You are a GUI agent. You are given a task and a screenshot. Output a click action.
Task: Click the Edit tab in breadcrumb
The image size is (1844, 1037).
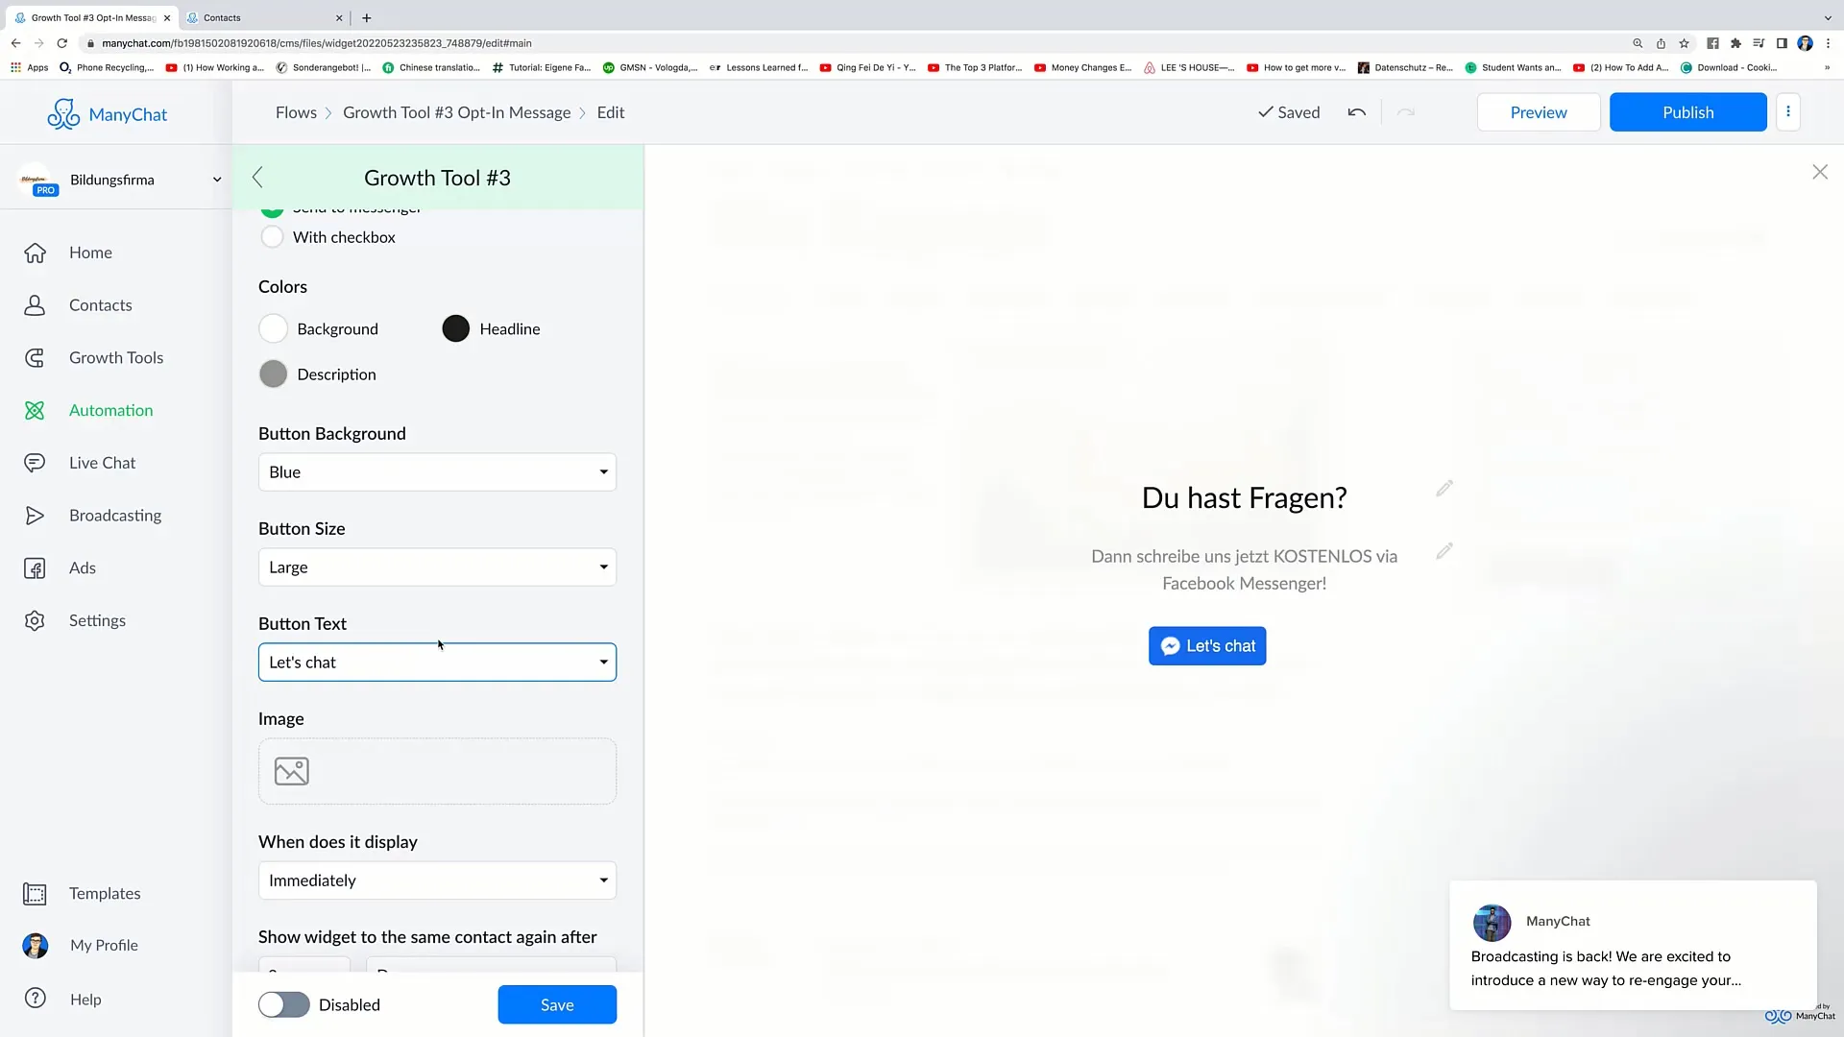(x=611, y=112)
